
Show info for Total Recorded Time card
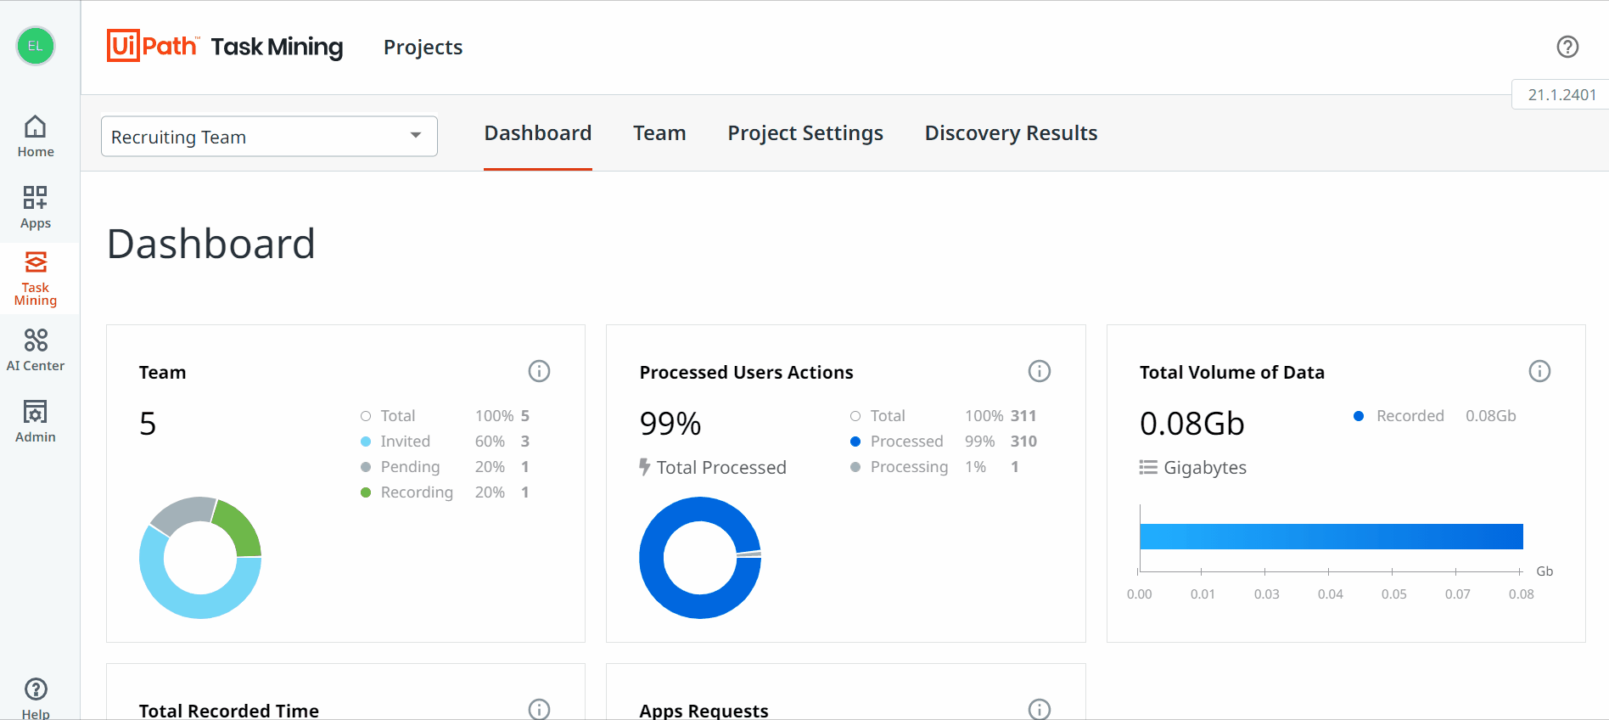(x=539, y=709)
